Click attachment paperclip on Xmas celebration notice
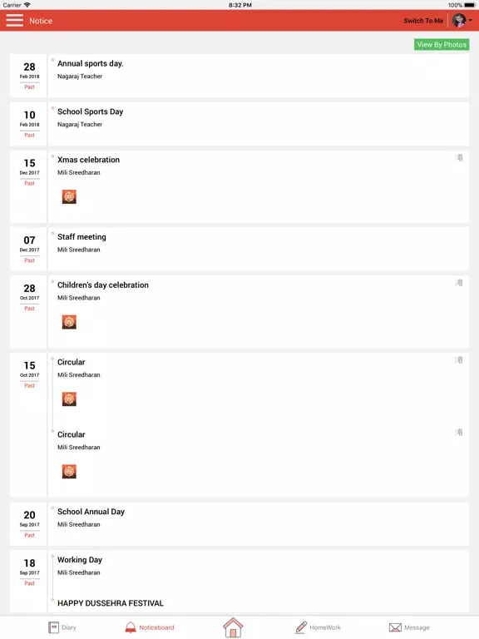The width and height of the screenshot is (479, 639). tap(459, 158)
